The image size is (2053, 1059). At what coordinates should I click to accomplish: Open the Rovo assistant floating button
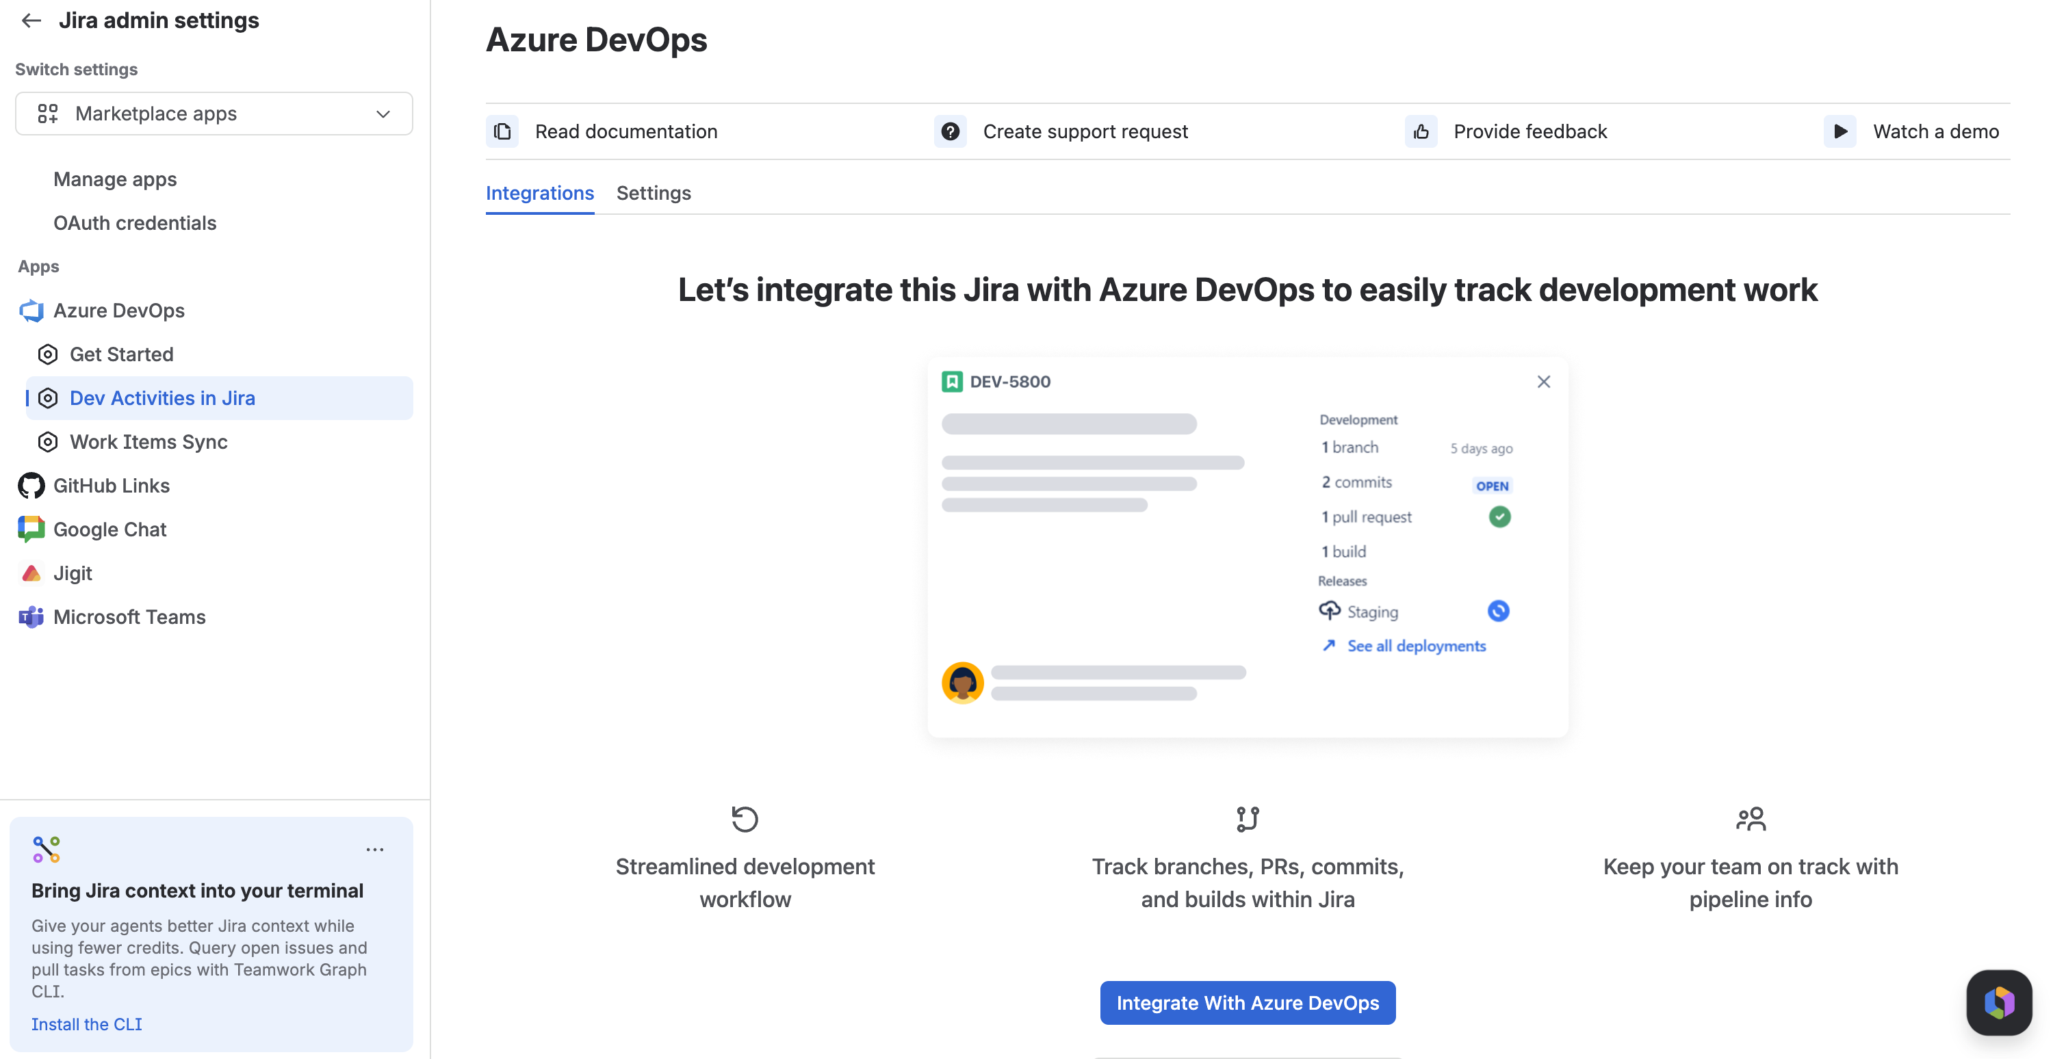click(x=1999, y=1003)
